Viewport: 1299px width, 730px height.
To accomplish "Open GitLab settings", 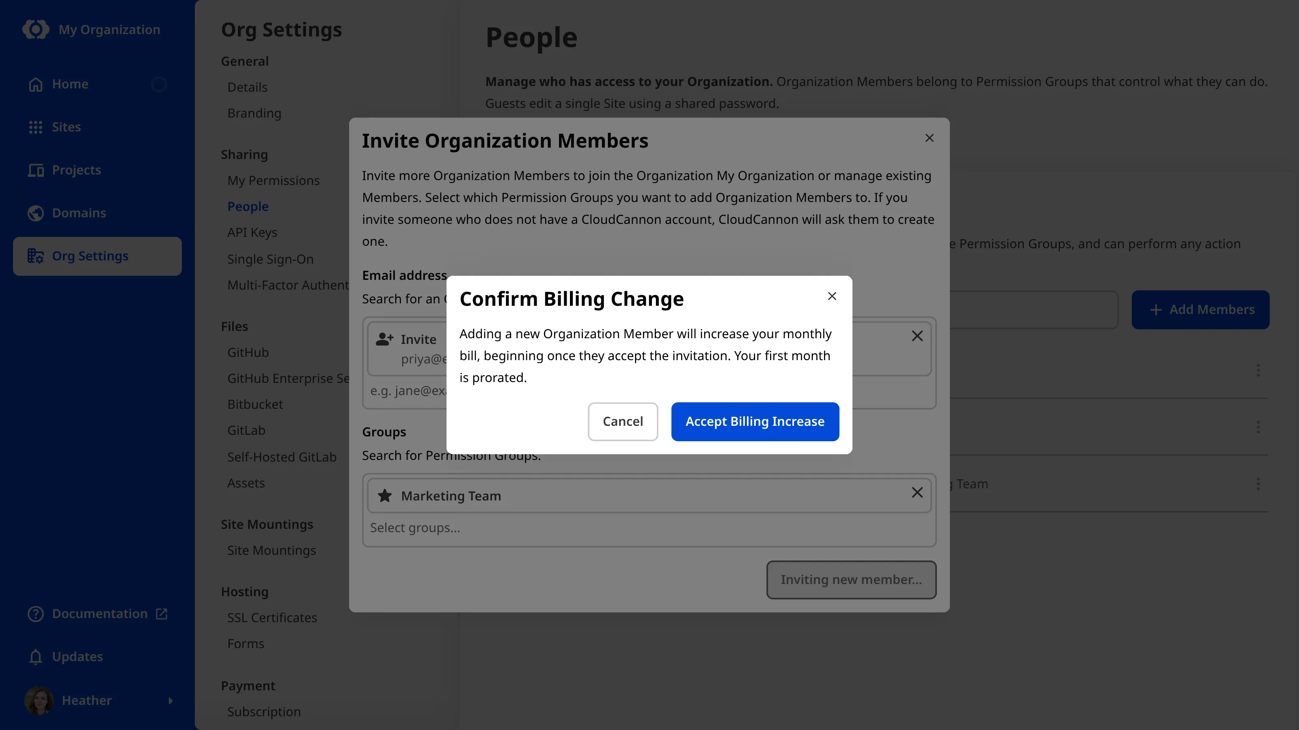I will click(x=246, y=431).
